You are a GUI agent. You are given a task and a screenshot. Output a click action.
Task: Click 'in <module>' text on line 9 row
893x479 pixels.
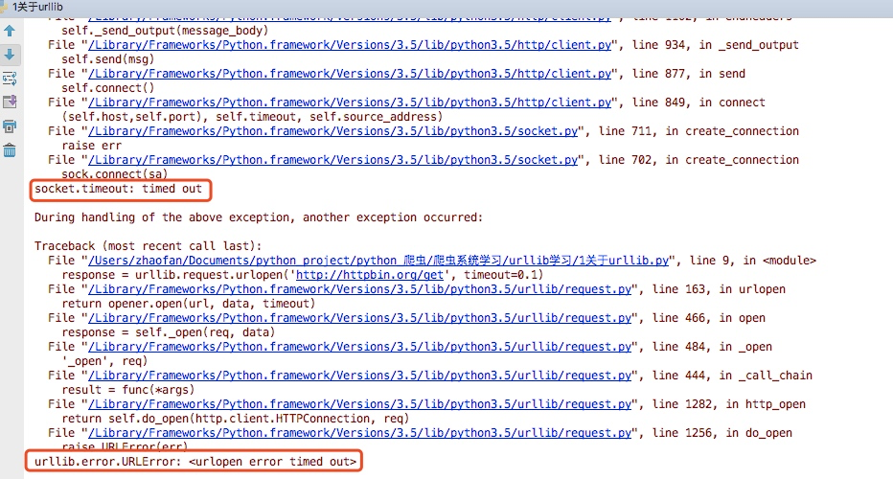(x=780, y=261)
